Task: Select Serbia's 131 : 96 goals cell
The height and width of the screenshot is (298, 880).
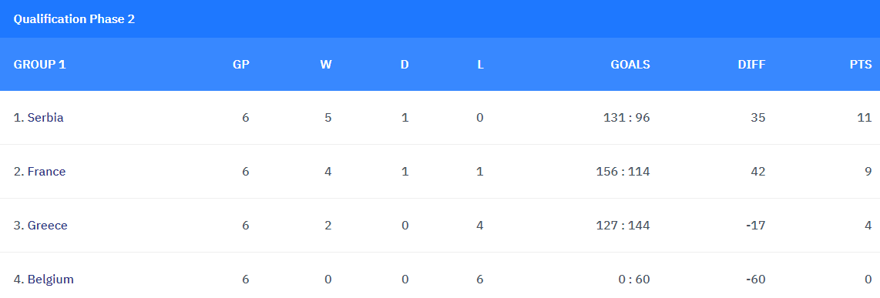Action: (627, 118)
